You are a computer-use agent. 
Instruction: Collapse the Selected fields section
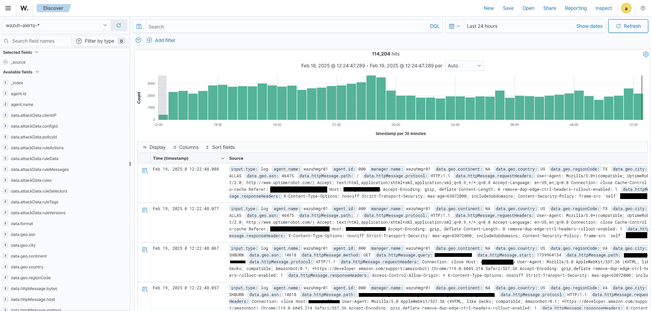[21, 52]
